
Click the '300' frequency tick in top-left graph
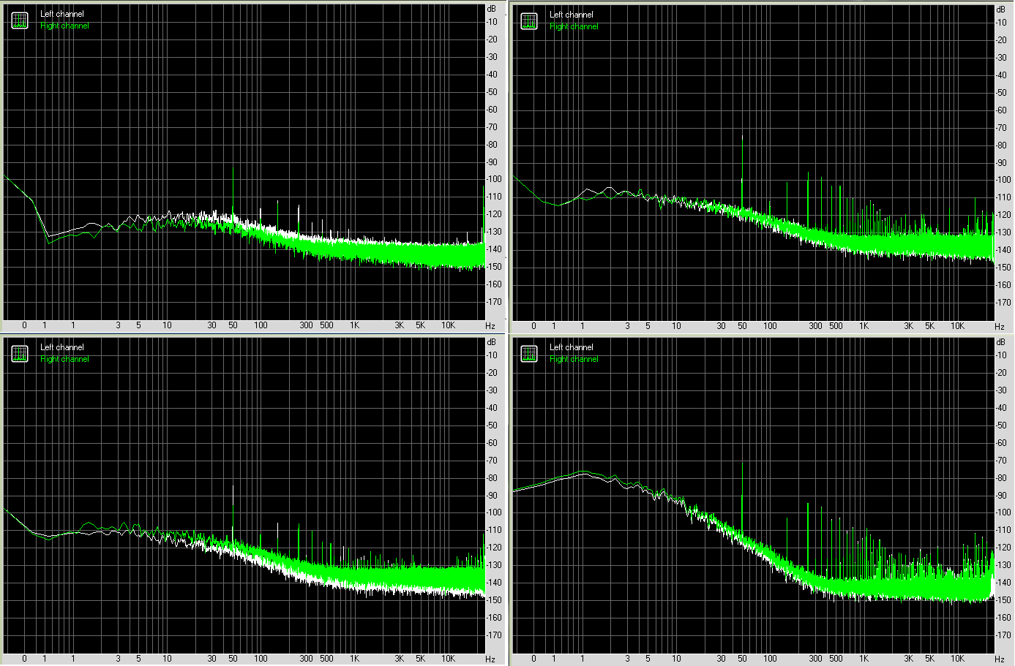(306, 325)
